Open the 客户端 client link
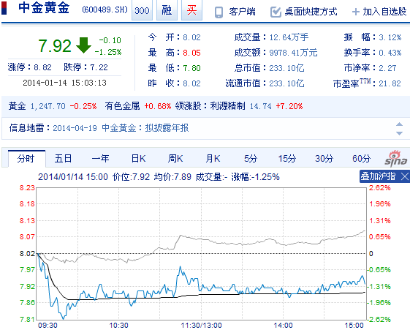This screenshot has height=330, width=410. [242, 12]
